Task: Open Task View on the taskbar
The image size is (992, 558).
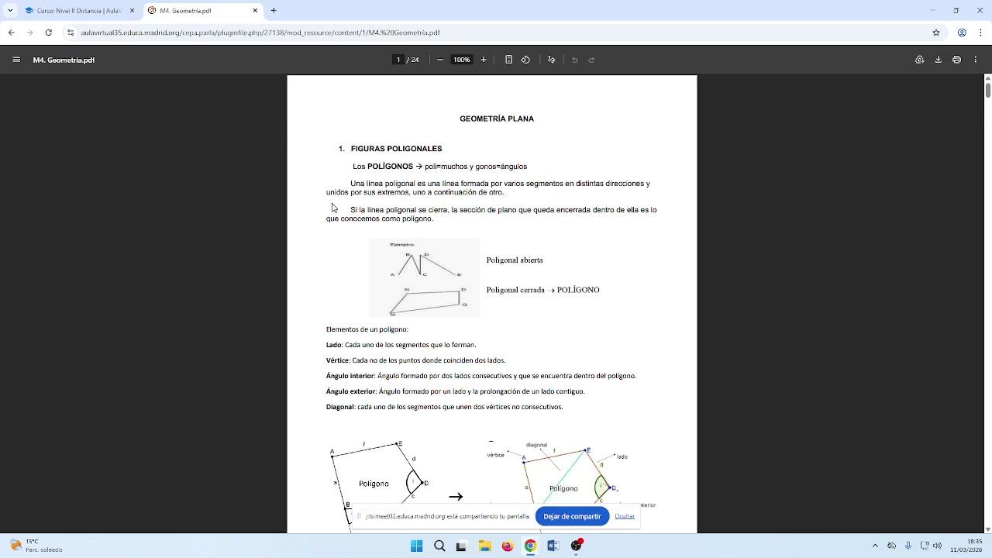Action: pyautogui.click(x=461, y=546)
